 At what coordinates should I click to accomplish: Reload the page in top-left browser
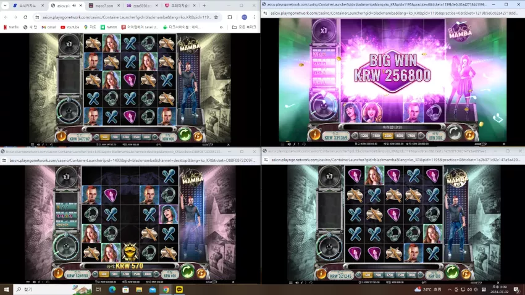point(25,17)
